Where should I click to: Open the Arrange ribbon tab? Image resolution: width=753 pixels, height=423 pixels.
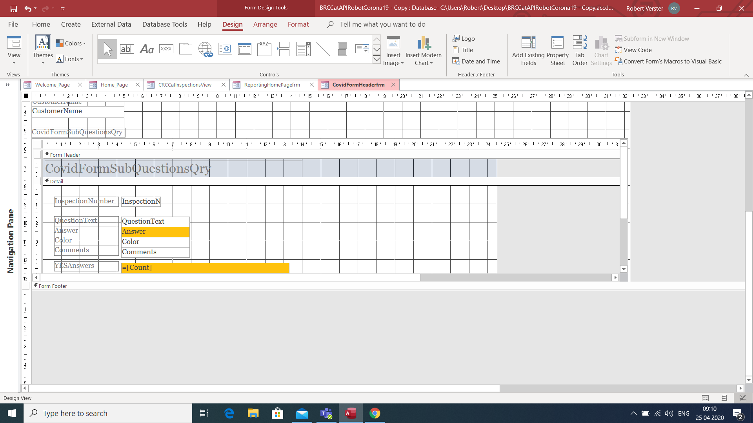[265, 24]
